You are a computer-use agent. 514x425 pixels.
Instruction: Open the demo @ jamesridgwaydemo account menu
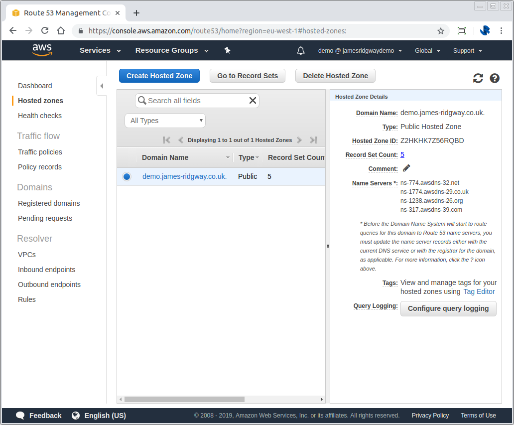(360, 51)
